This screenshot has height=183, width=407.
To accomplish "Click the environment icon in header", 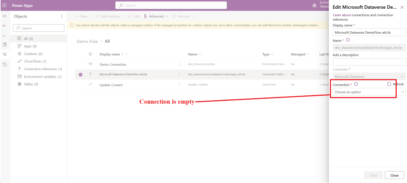I will (x=315, y=6).
